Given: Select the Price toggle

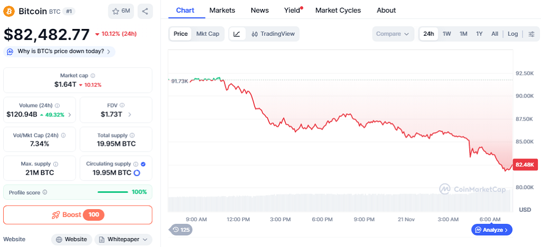Looking at the screenshot, I should [181, 34].
